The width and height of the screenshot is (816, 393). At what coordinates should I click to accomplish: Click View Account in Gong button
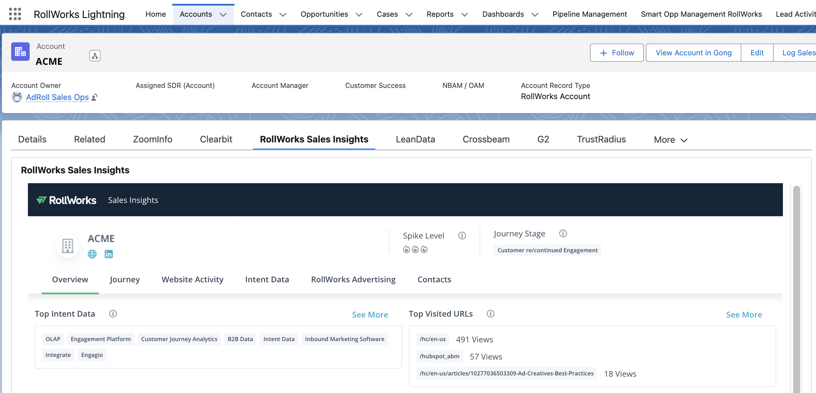(693, 53)
